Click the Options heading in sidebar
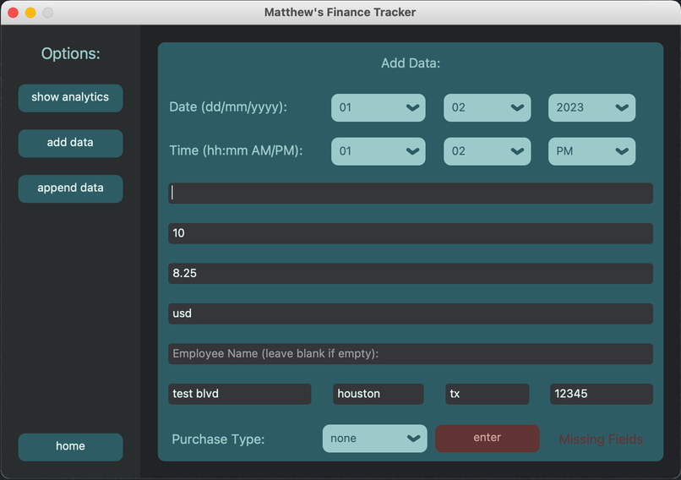The height and width of the screenshot is (480, 681). tap(70, 54)
